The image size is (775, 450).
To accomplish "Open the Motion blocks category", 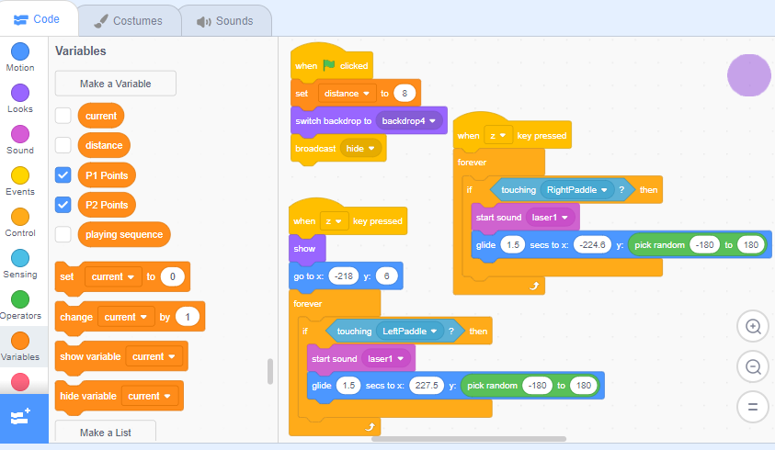I will [x=20, y=57].
